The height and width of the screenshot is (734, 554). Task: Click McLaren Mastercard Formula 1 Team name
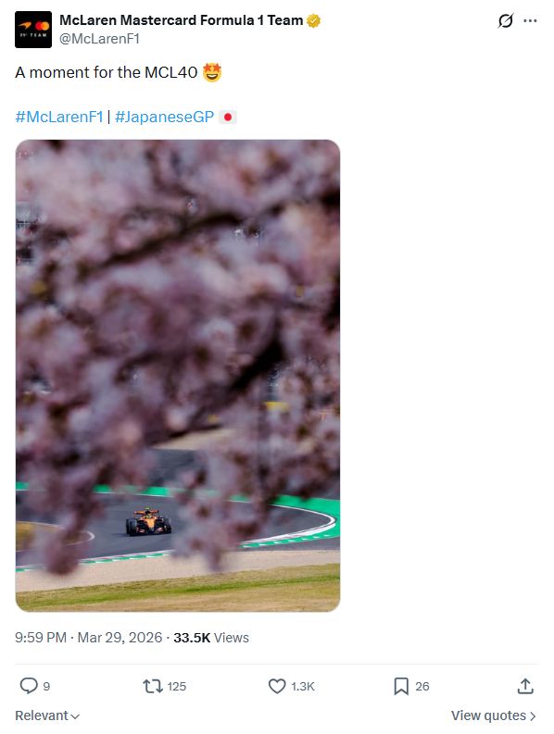click(182, 20)
